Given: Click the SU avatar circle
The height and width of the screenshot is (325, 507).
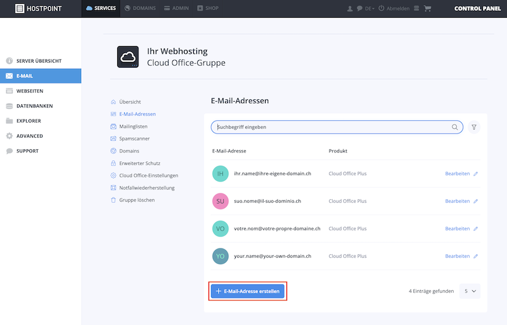Looking at the screenshot, I should point(220,201).
